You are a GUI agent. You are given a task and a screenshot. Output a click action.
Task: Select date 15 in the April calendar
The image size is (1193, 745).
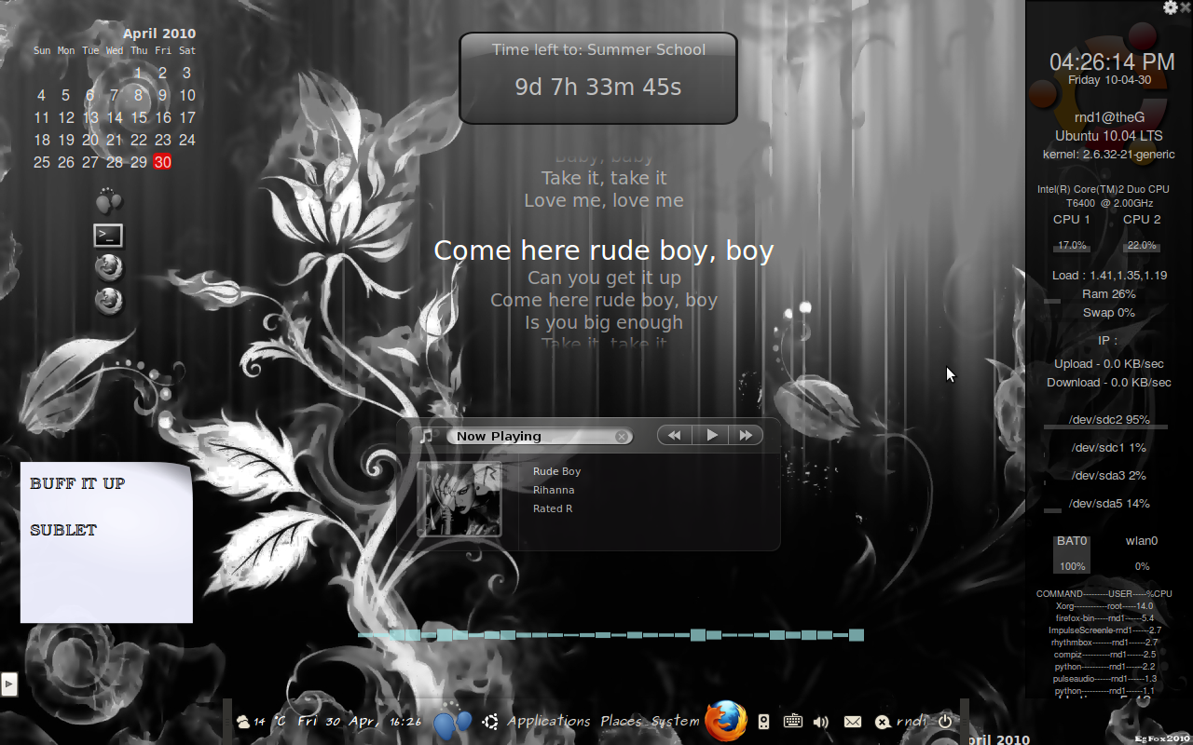coord(139,117)
